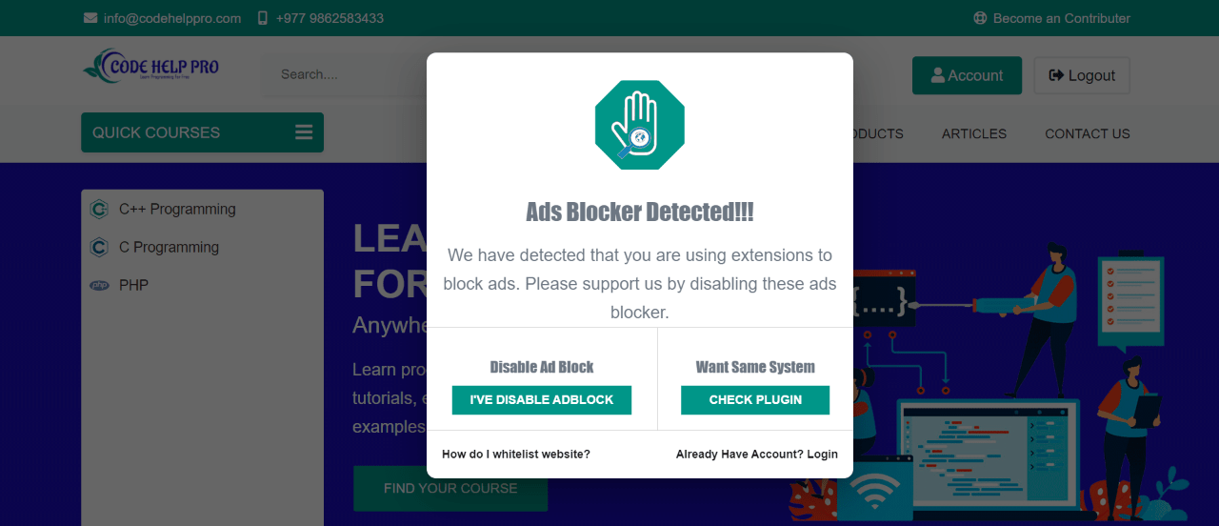Click the CHECK PLUGIN button
This screenshot has height=526, width=1219.
(755, 400)
